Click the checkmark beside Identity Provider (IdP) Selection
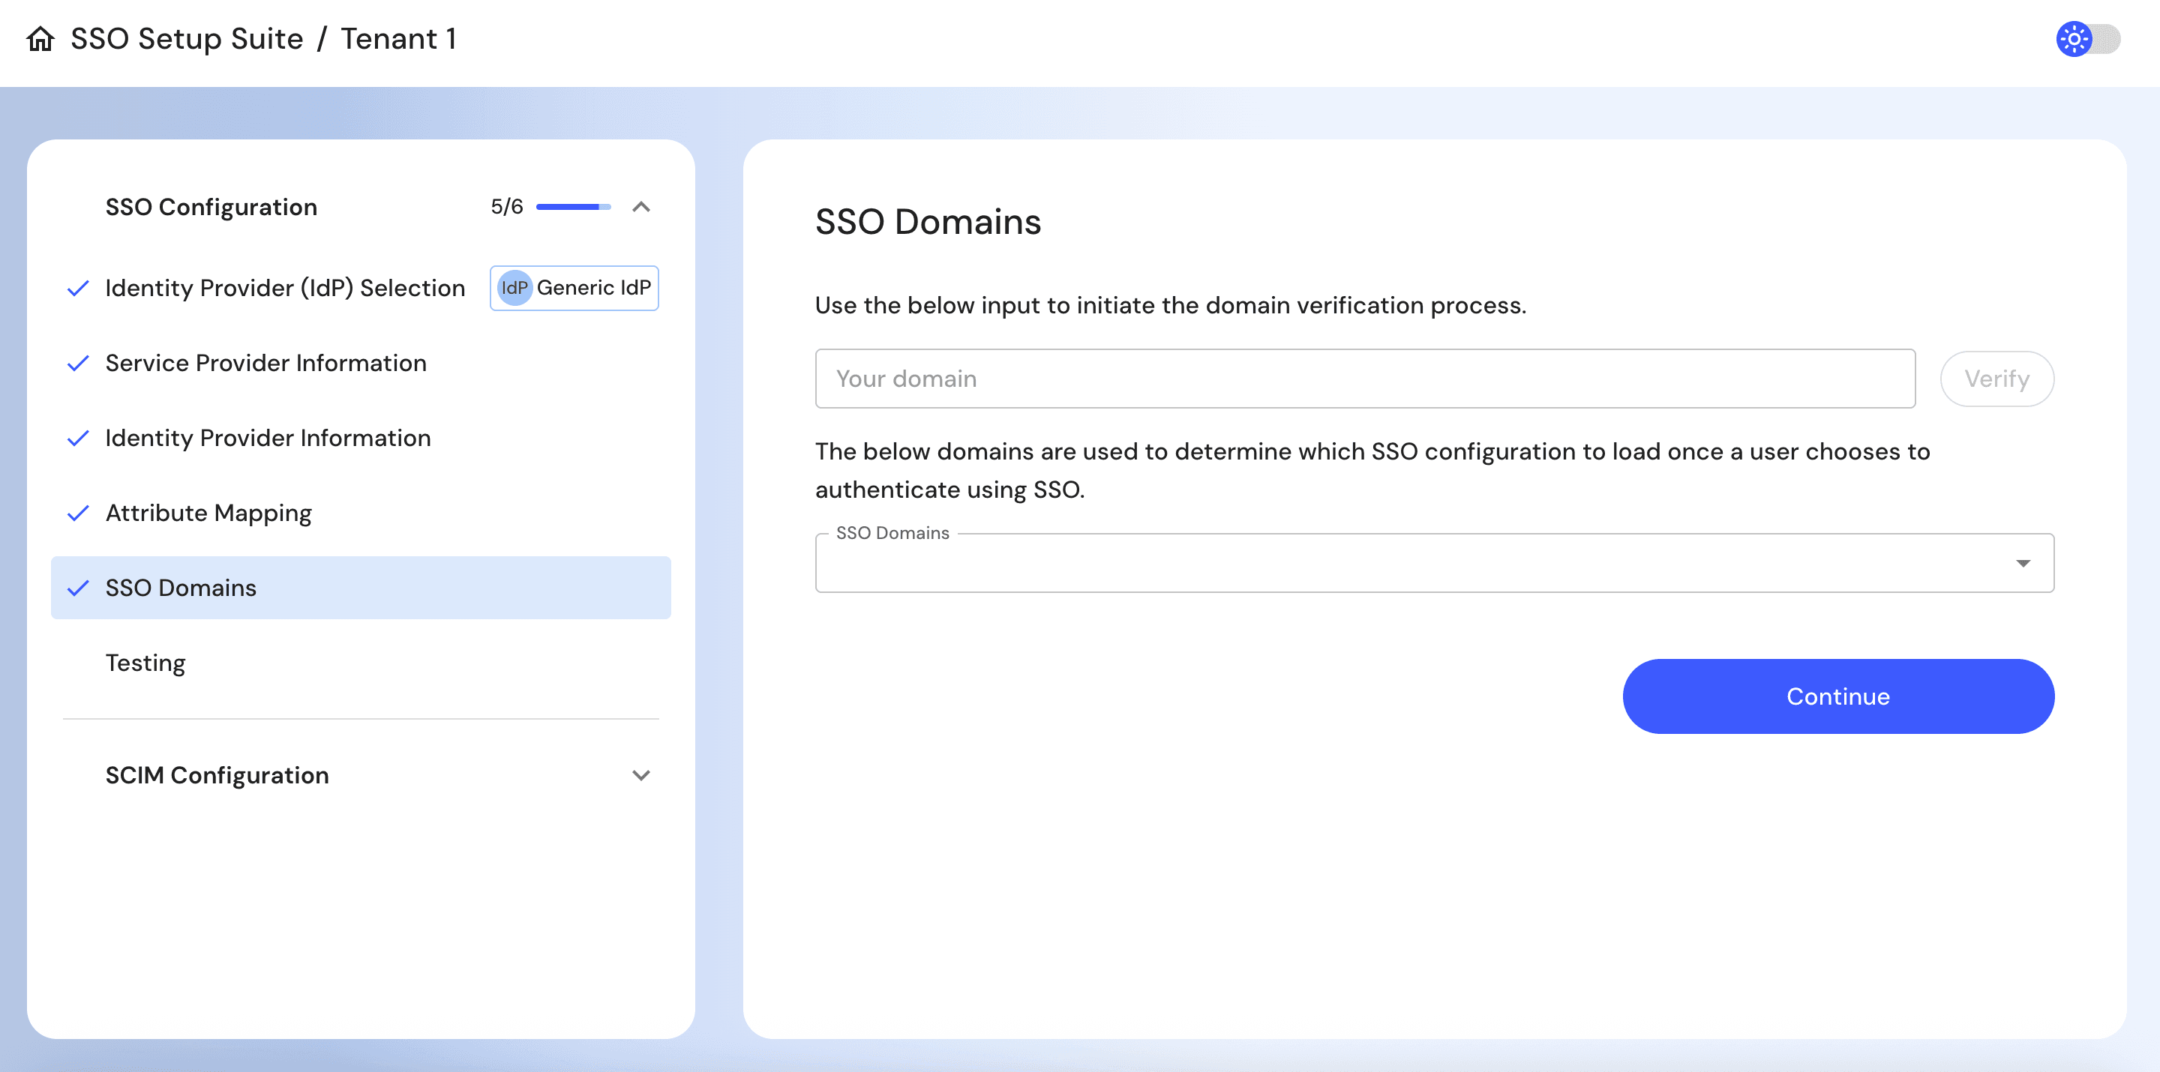Image resolution: width=2160 pixels, height=1072 pixels. coord(78,287)
